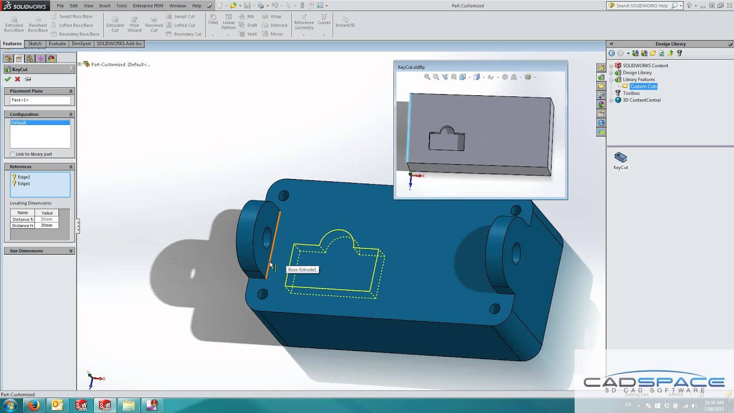Open the Insert menu

pyautogui.click(x=104, y=6)
